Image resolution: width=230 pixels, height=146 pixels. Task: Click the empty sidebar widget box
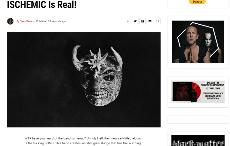(198, 120)
